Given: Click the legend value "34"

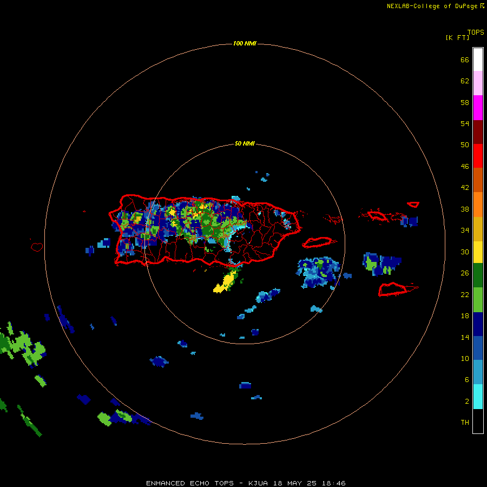Looking at the screenshot, I should [x=465, y=230].
